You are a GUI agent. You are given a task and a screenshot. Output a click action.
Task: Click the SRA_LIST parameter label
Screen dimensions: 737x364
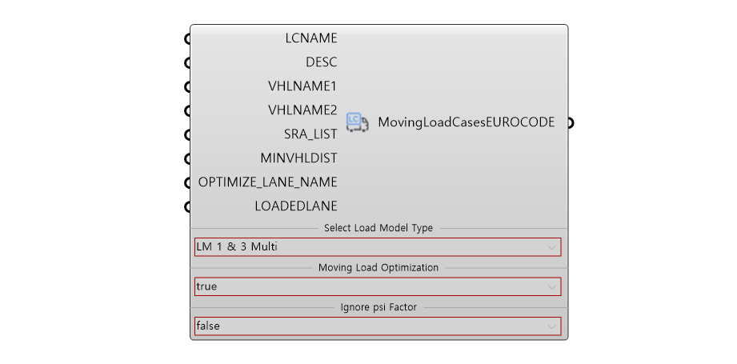pos(310,134)
